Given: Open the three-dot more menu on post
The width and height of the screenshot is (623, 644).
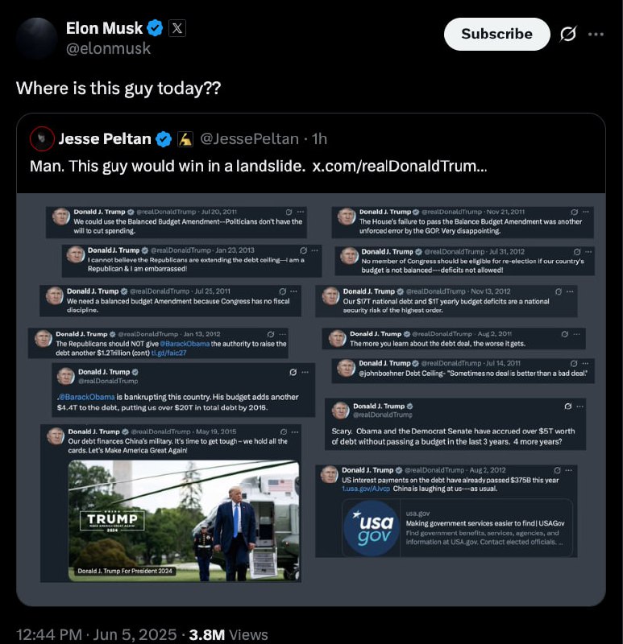Looking at the screenshot, I should point(596,34).
